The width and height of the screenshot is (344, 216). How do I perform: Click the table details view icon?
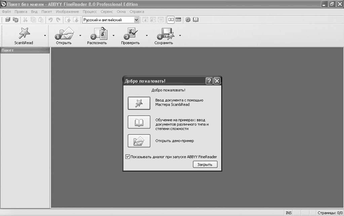(178, 20)
